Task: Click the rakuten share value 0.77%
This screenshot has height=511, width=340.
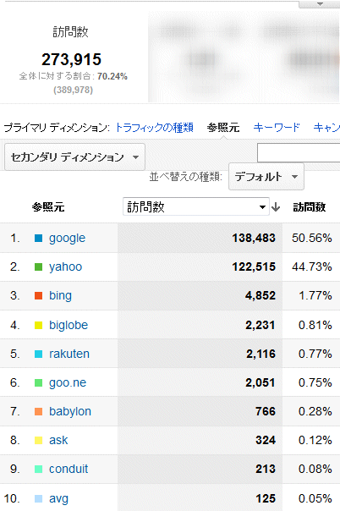Action: pos(315,354)
